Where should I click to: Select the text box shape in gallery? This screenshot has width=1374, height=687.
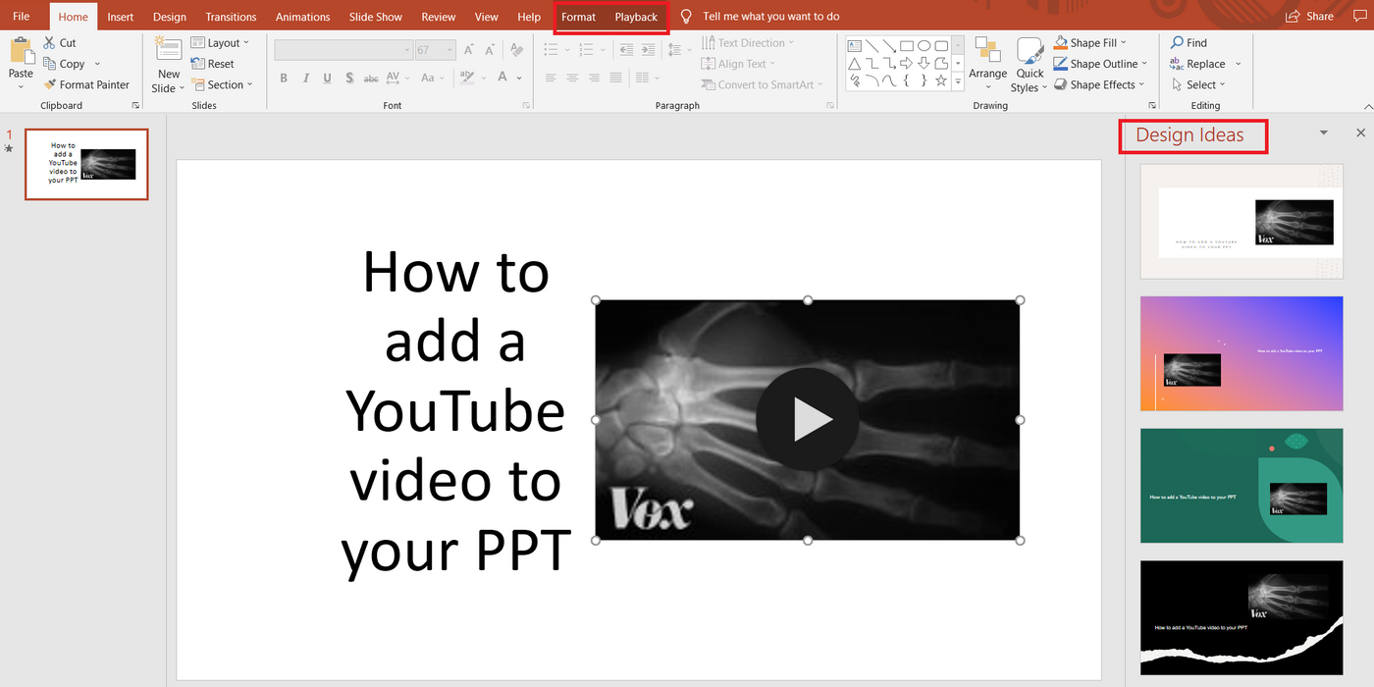coord(854,45)
